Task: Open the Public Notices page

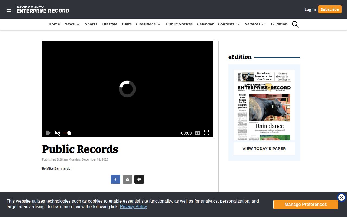Action: pyautogui.click(x=179, y=24)
